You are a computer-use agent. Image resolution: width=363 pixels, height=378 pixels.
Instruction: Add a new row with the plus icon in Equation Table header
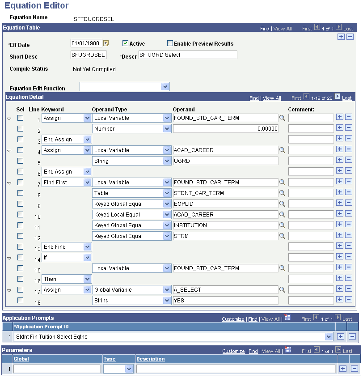(x=342, y=37)
